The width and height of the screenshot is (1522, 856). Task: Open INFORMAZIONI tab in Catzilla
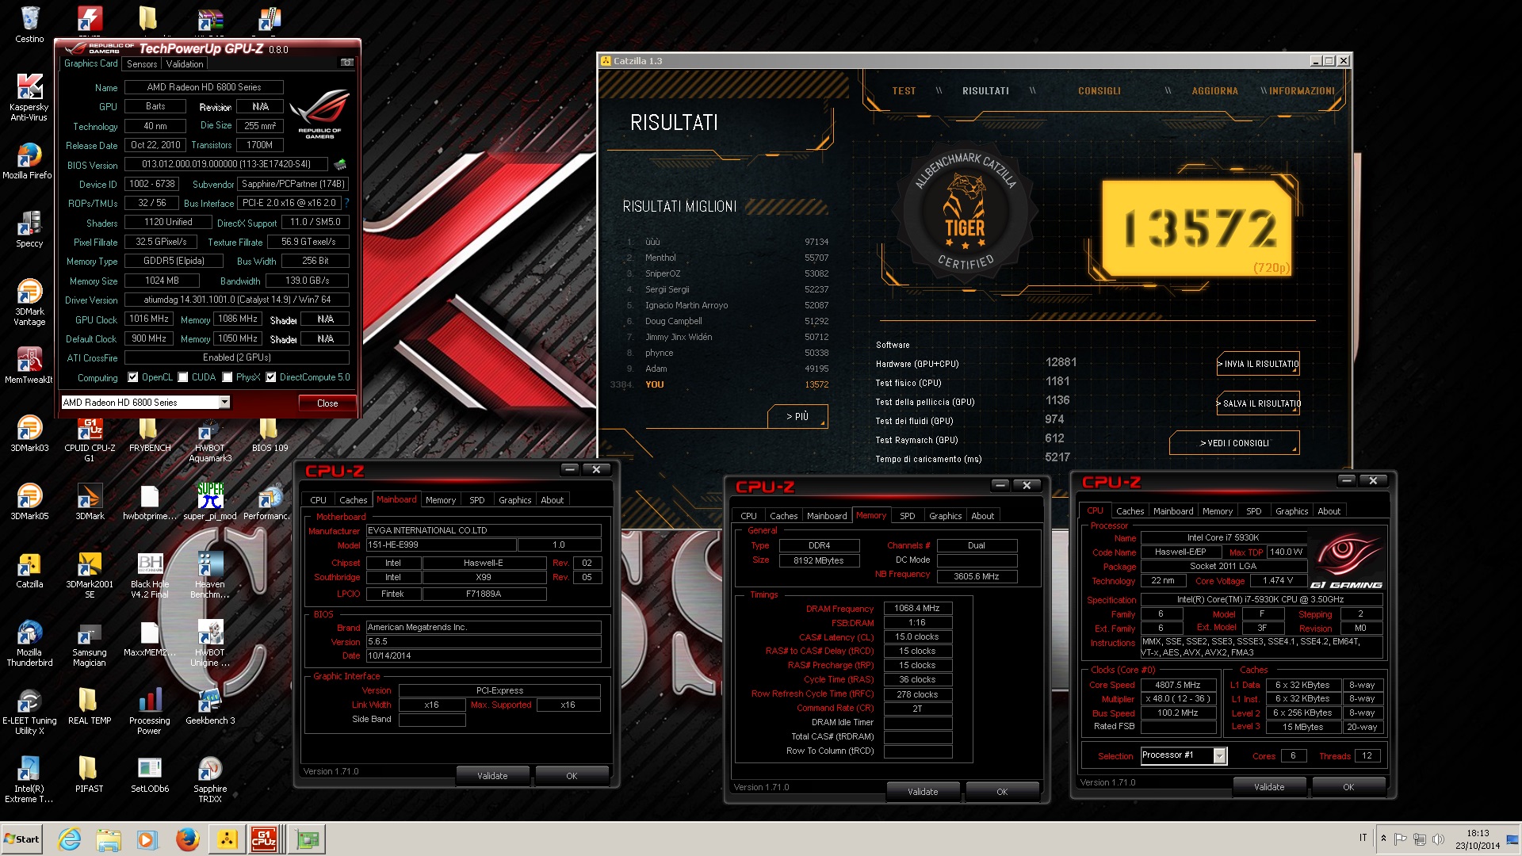1302,91
